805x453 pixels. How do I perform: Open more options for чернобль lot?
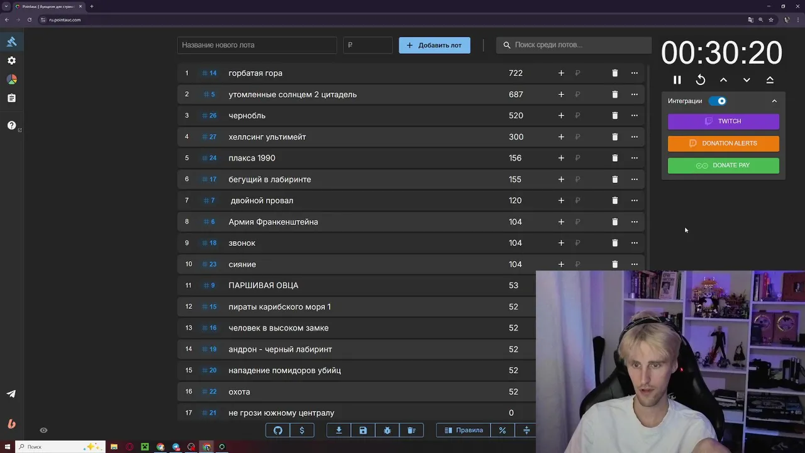pos(634,115)
